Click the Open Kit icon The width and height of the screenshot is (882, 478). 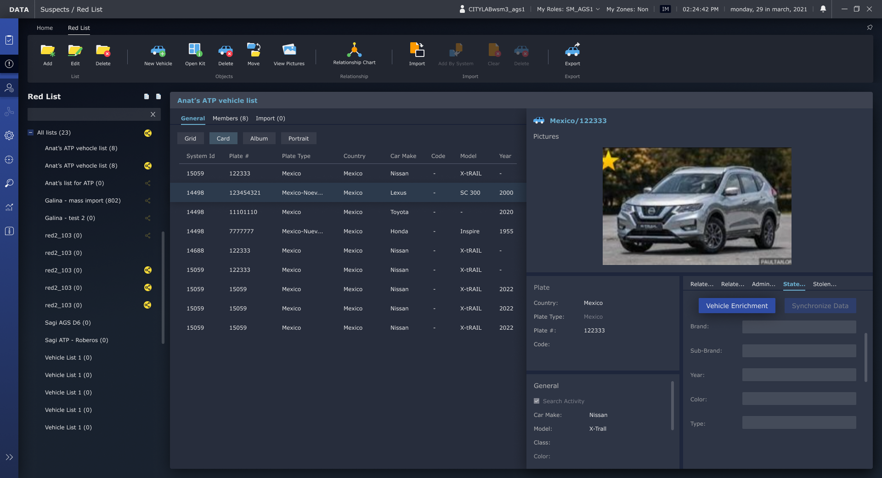pos(195,51)
